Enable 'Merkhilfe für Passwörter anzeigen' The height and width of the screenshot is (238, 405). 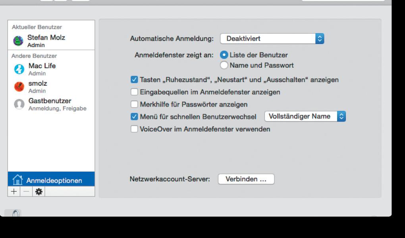[134, 104]
